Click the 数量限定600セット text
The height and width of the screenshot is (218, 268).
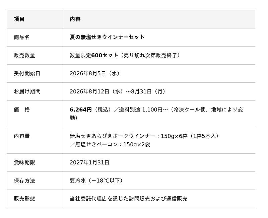pyautogui.click(x=94, y=55)
